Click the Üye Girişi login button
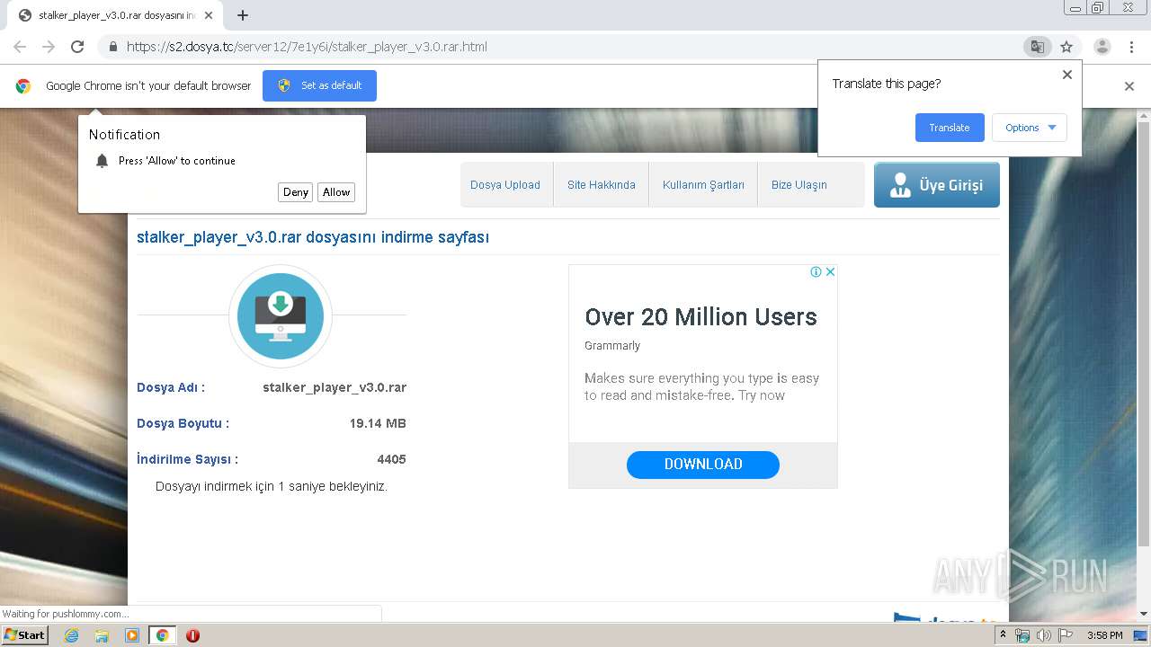The height and width of the screenshot is (647, 1151). (x=937, y=185)
